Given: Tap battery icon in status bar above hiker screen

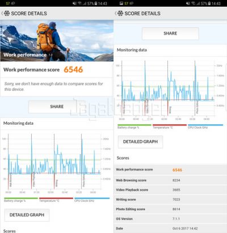Looking at the screenshot, I should 96,3.
